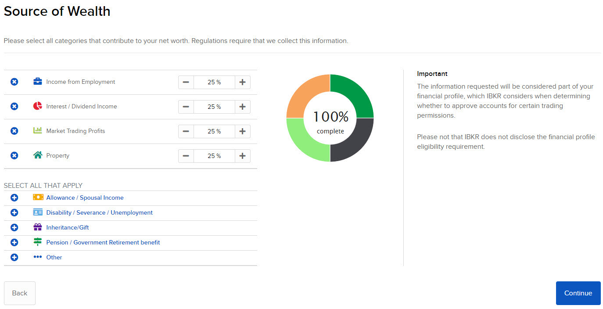This screenshot has width=603, height=309.
Task: Remove Income from Employment source
Action: click(14, 82)
